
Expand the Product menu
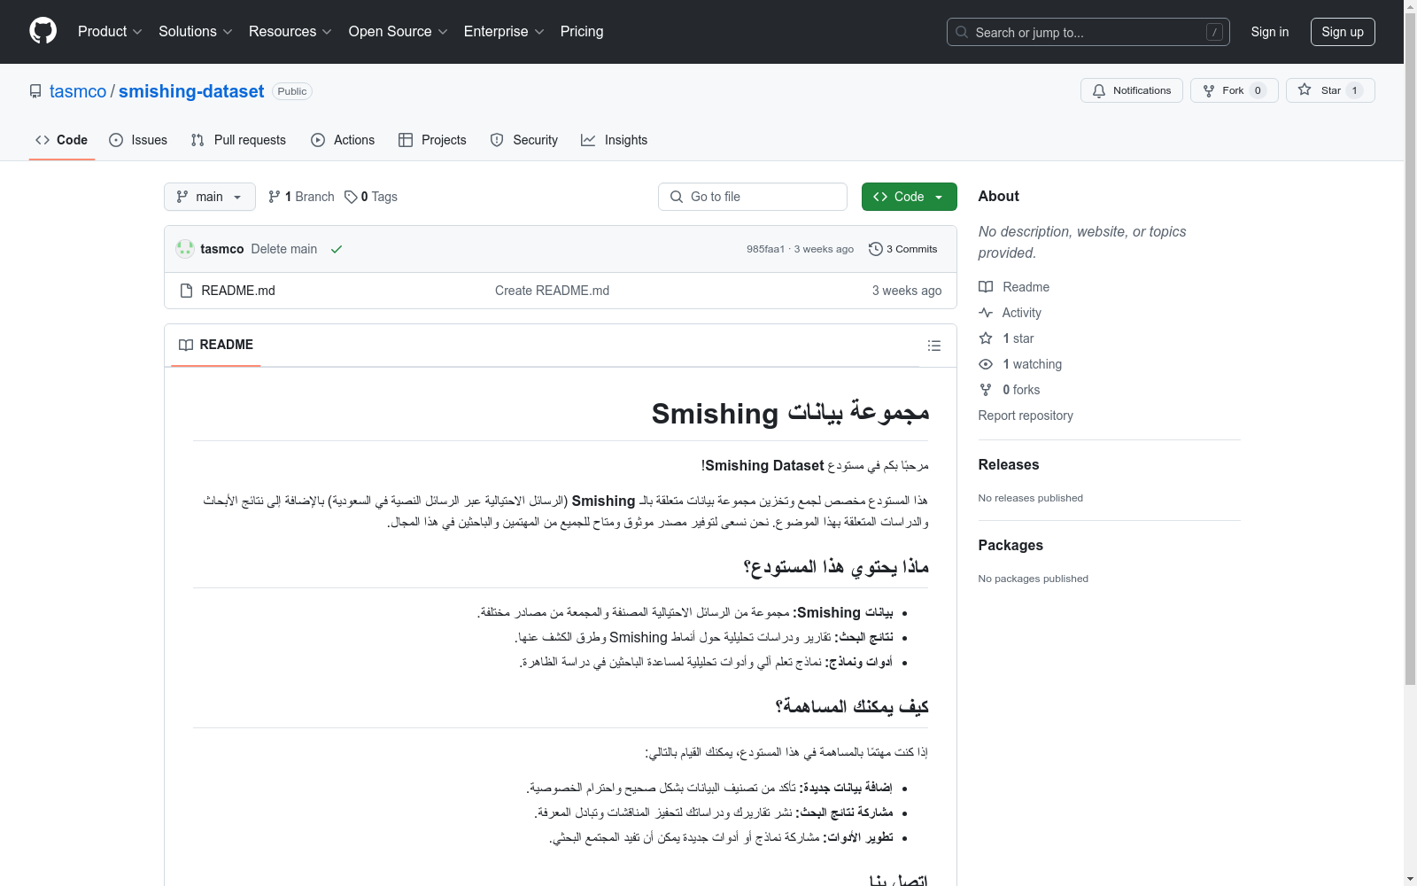(x=110, y=32)
